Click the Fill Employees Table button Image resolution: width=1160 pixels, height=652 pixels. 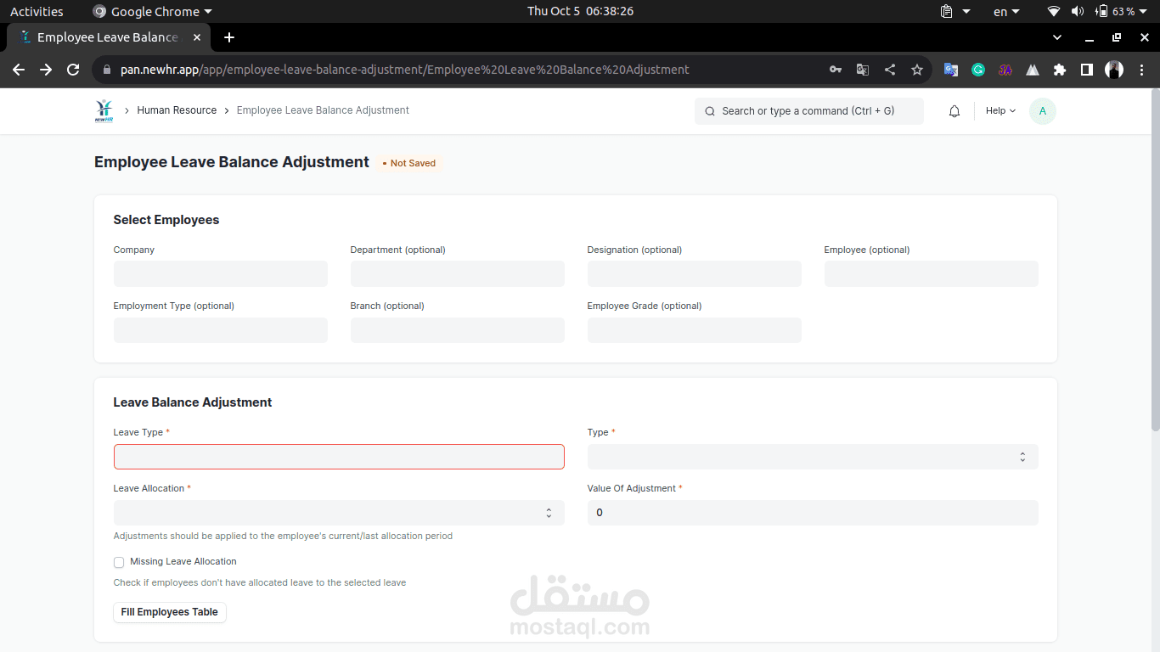click(x=170, y=612)
